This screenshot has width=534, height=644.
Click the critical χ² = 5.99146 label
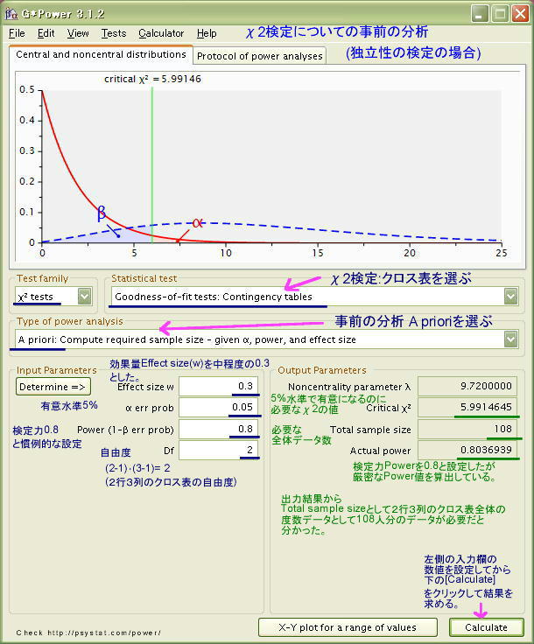(x=153, y=79)
